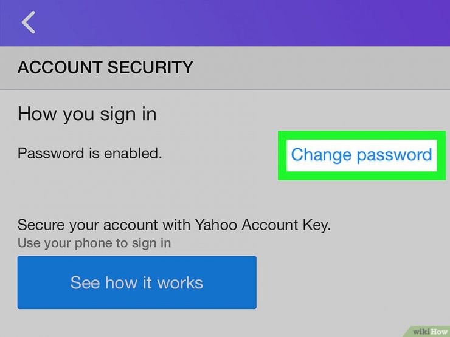Tap the left-pointing arrow in the header
The image size is (450, 337).
point(28,22)
